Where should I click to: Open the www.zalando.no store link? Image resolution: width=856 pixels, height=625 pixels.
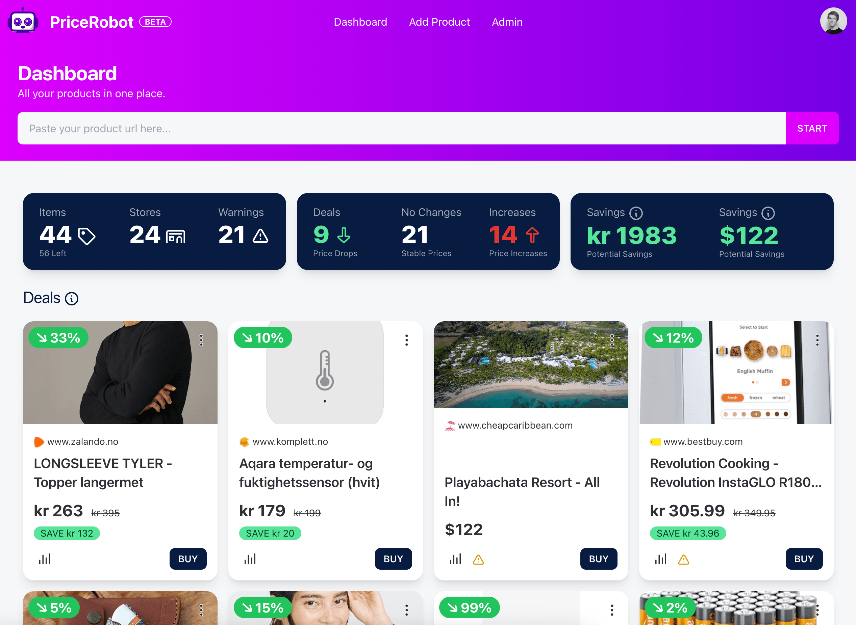(82, 441)
